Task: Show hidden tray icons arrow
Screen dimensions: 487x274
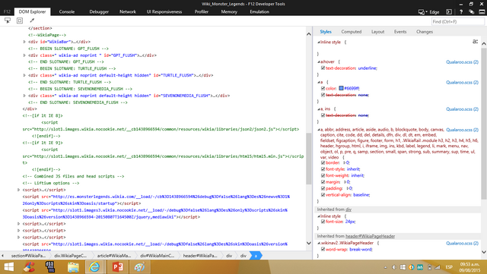Action: coord(386,267)
